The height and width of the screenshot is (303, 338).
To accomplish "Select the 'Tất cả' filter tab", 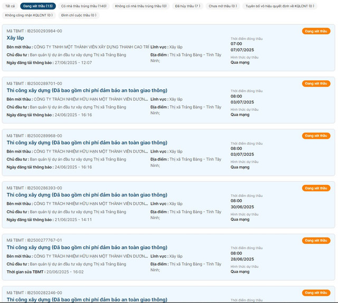I will pyautogui.click(x=10, y=6).
